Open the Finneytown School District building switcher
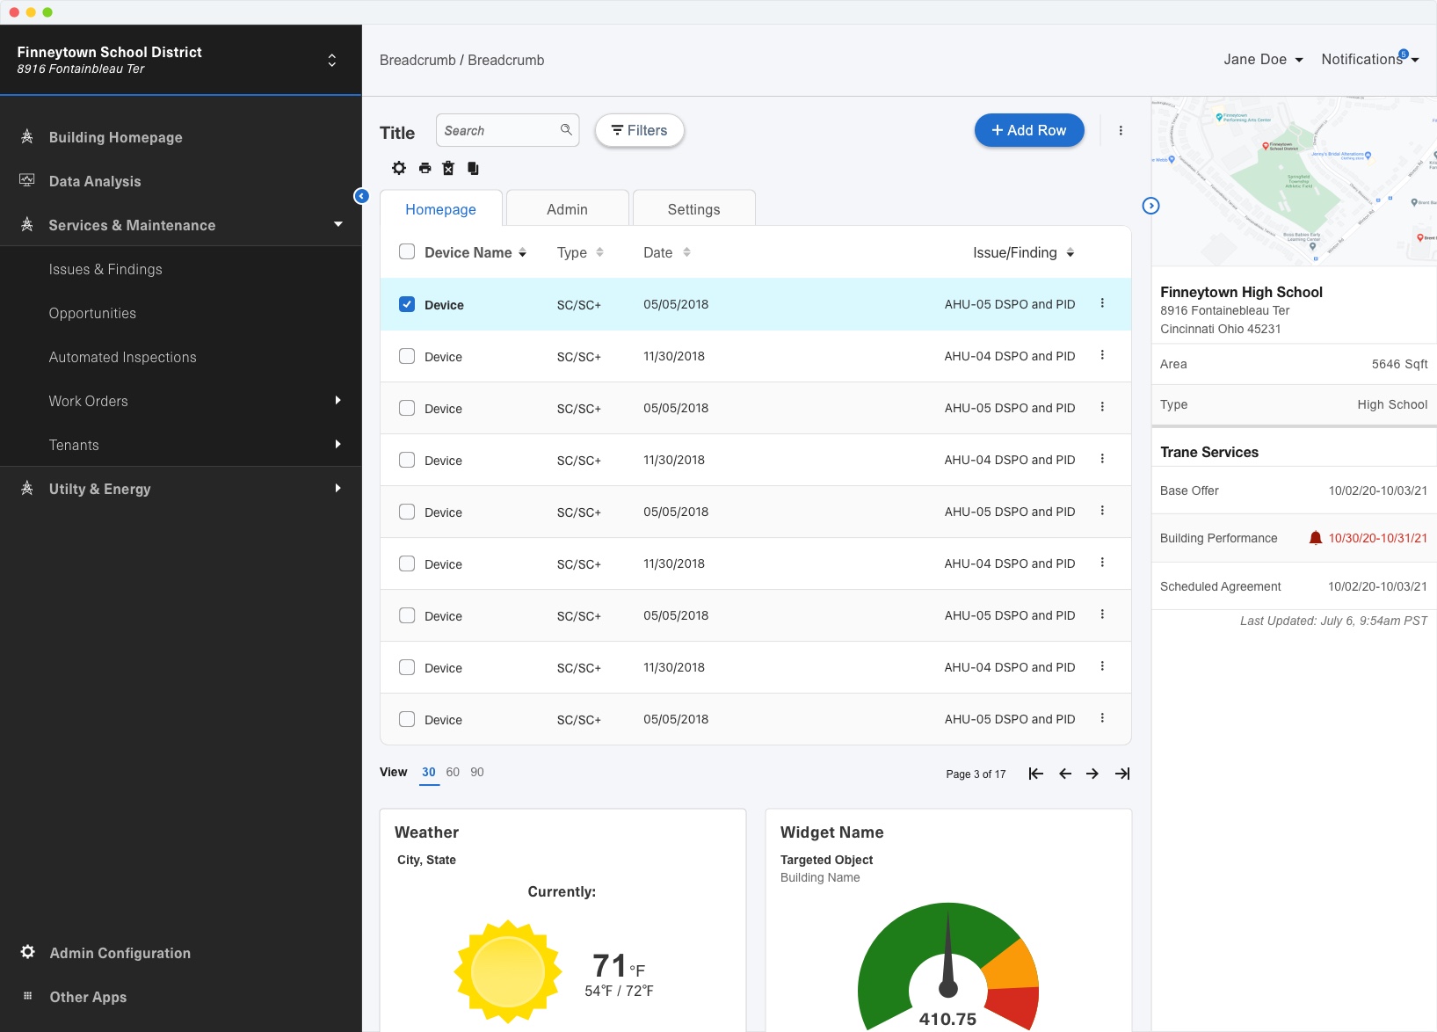The height and width of the screenshot is (1032, 1437). pyautogui.click(x=331, y=60)
